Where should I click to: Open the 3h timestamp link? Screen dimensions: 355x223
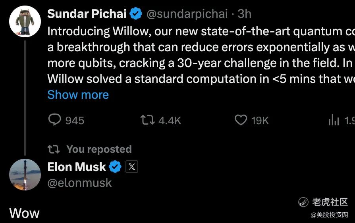click(x=245, y=14)
